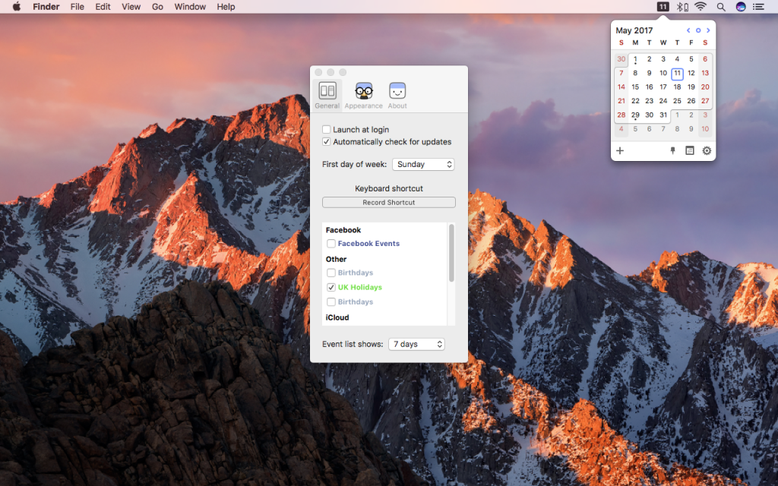This screenshot has height=486, width=778.
Task: Open the First day of week dropdown
Action: tap(423, 164)
